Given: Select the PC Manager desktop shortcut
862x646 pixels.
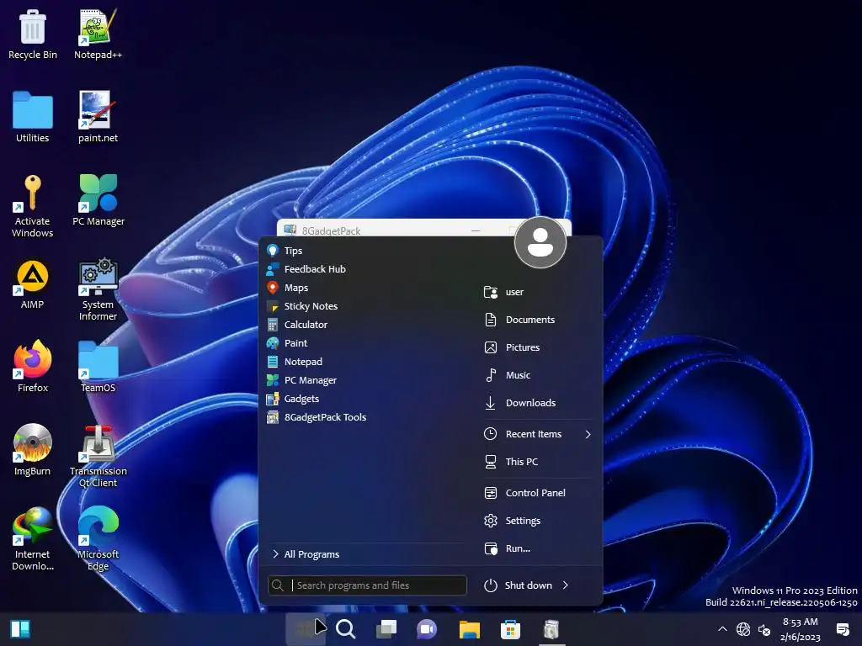Looking at the screenshot, I should click(x=98, y=200).
